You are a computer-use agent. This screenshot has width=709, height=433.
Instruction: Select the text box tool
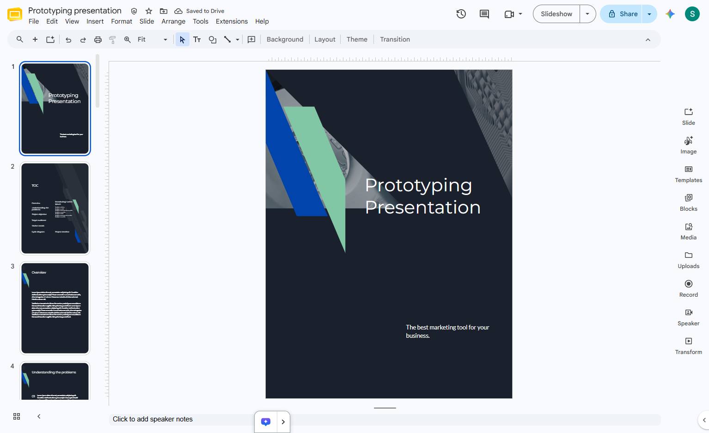(x=197, y=39)
